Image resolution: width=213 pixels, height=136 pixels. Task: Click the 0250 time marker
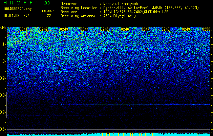point(206,29)
